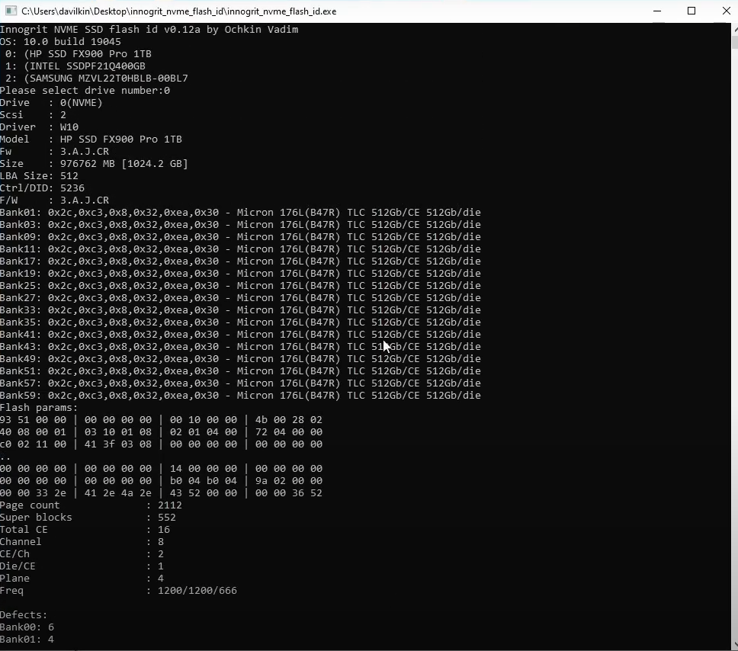Click the Bank51 flash ID row
The width and height of the screenshot is (738, 651).
pyautogui.click(x=240, y=371)
